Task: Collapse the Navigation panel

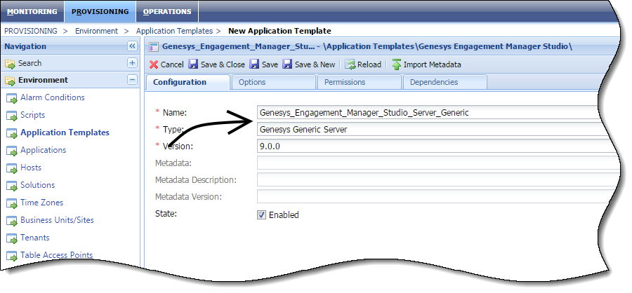Action: pyautogui.click(x=132, y=46)
